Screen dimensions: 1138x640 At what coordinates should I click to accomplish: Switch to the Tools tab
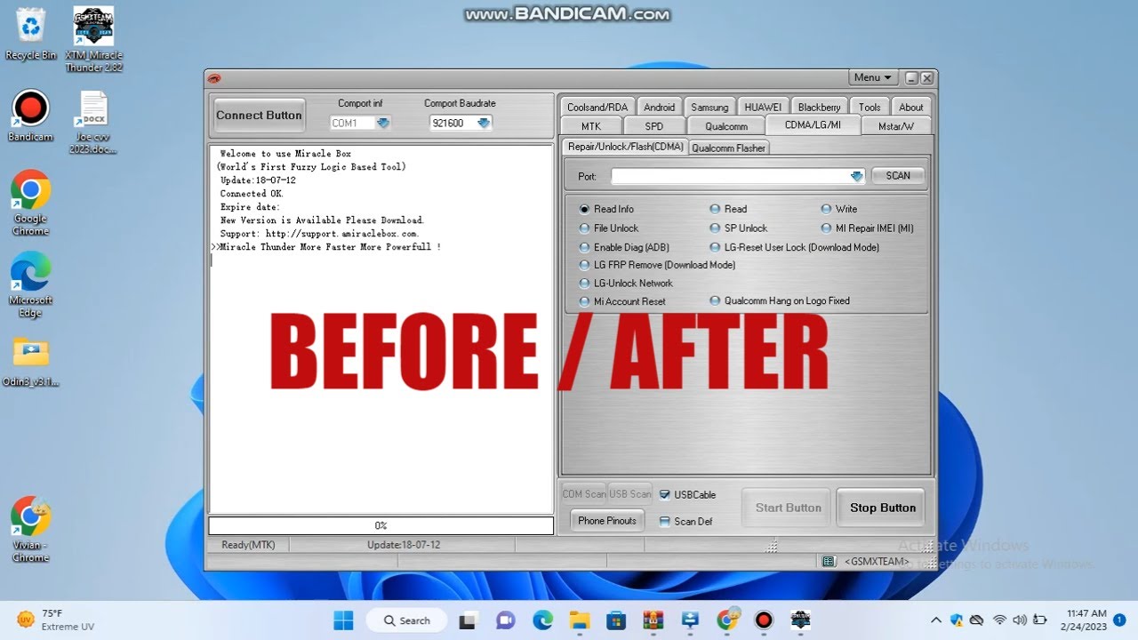coord(870,107)
